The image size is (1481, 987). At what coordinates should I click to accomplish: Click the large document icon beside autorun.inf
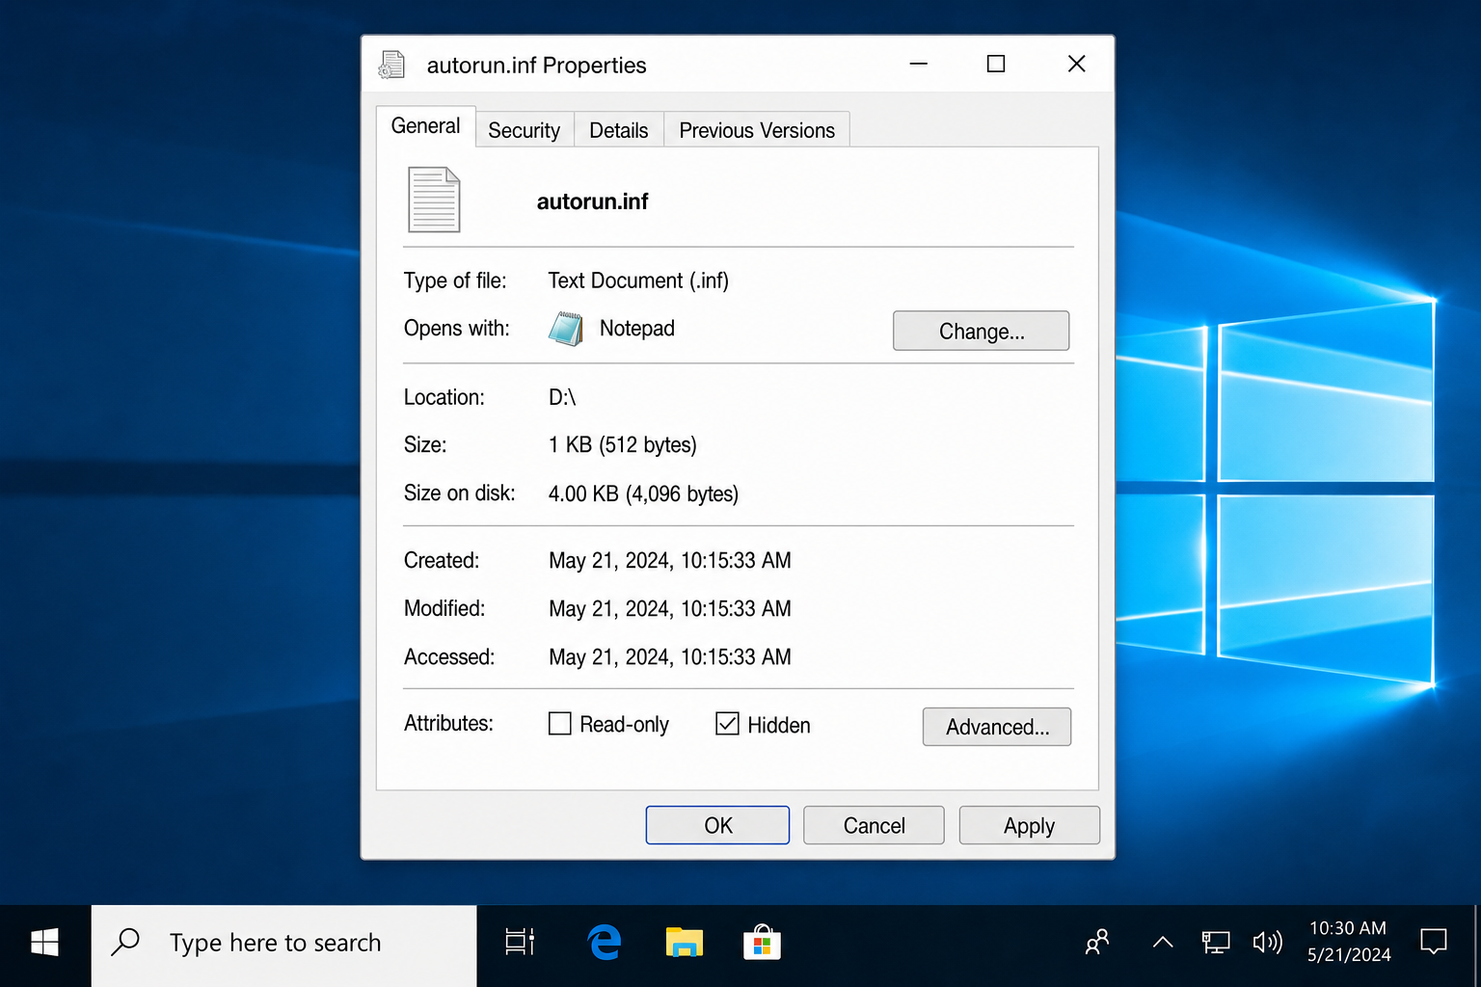tap(434, 200)
